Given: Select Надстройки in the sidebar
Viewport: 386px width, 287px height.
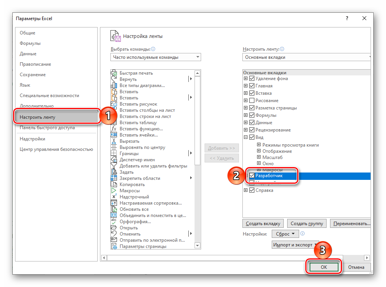Looking at the screenshot, I should click(56, 139).
